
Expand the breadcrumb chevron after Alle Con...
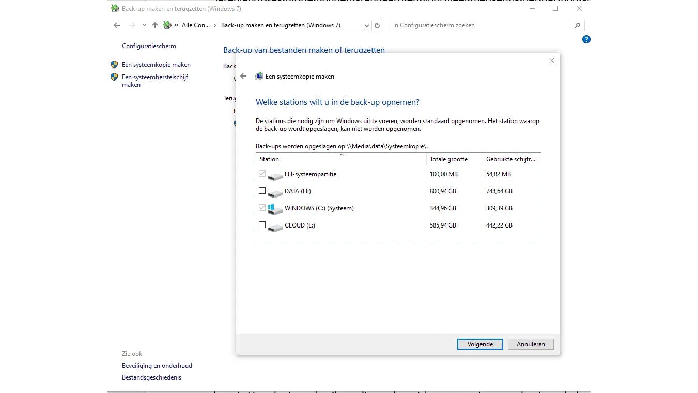coord(215,25)
